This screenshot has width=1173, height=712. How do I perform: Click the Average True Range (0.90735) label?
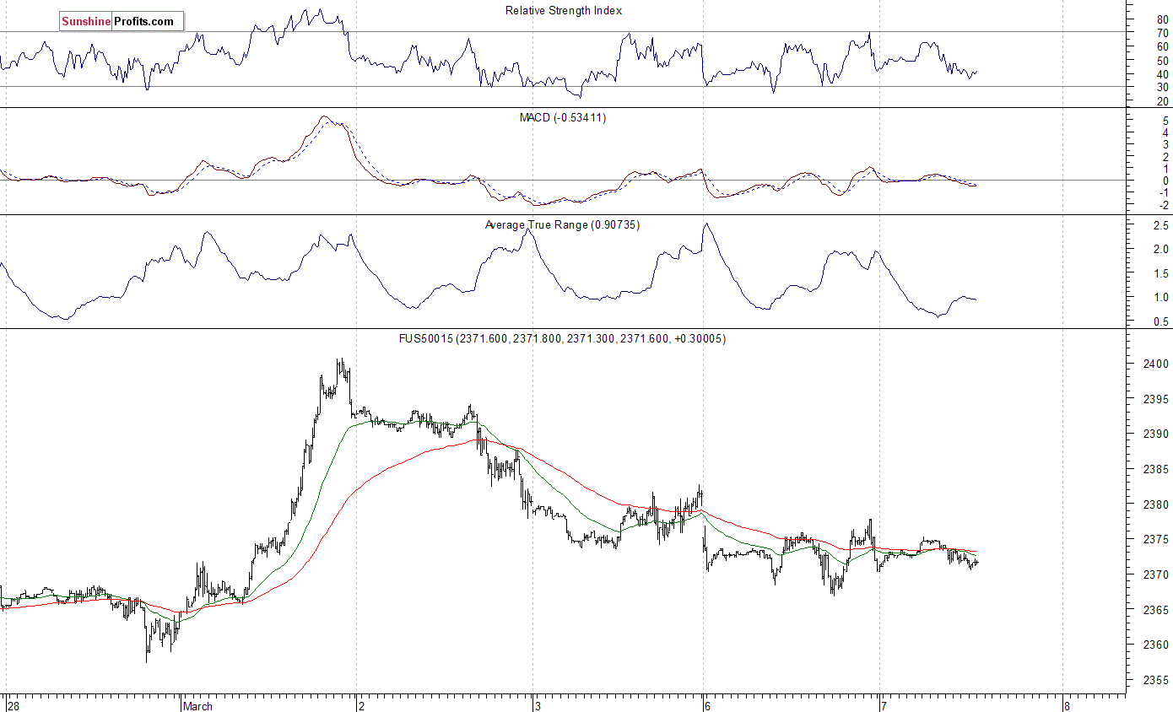(x=562, y=225)
